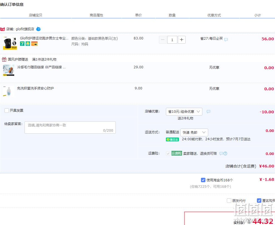Click the 83.00 unit price
This screenshot has width=275, height=225.
138,38
